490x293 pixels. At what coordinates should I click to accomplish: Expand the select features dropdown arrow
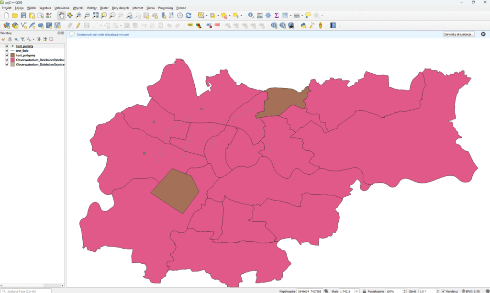click(206, 15)
